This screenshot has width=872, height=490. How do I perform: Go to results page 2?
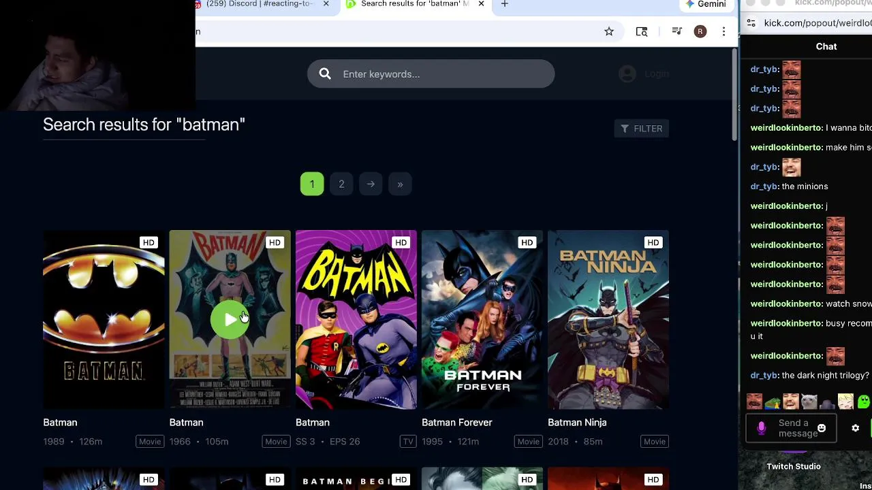[x=341, y=184]
